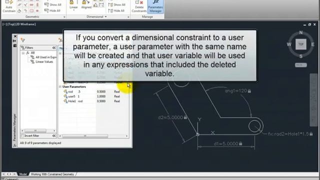Hide All dimensional constraints
Viewport: 320px width, 180px height.
[116, 10]
